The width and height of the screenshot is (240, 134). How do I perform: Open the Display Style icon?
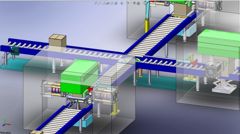click(x=122, y=3)
